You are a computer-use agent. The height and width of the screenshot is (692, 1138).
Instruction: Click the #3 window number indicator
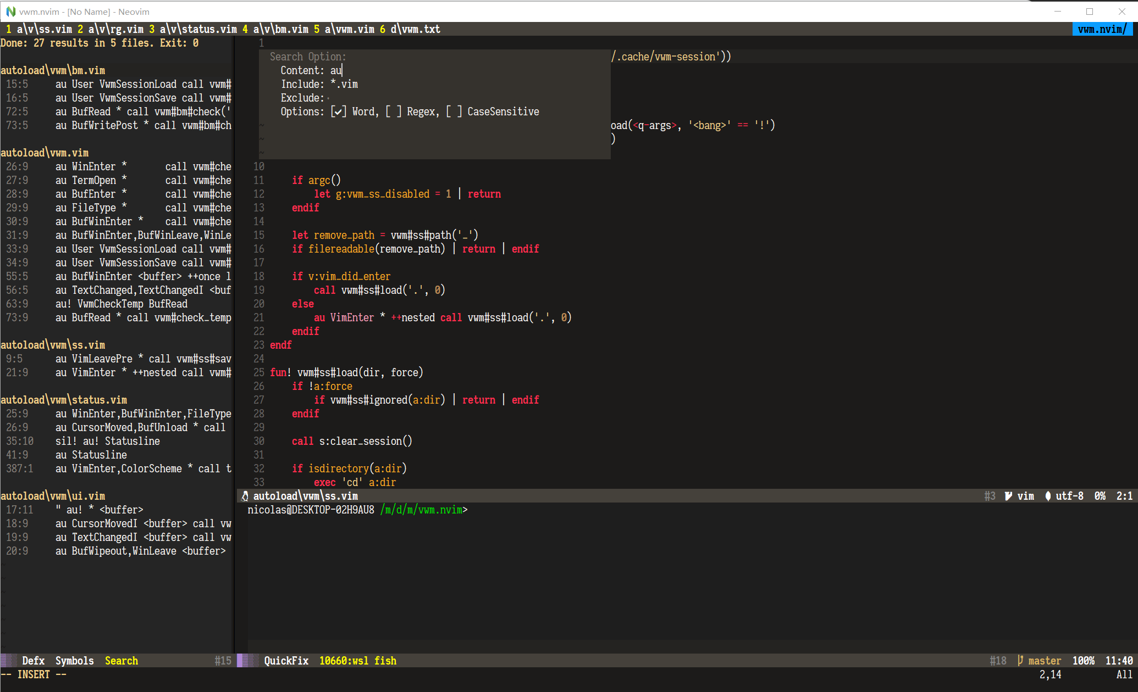pos(990,496)
